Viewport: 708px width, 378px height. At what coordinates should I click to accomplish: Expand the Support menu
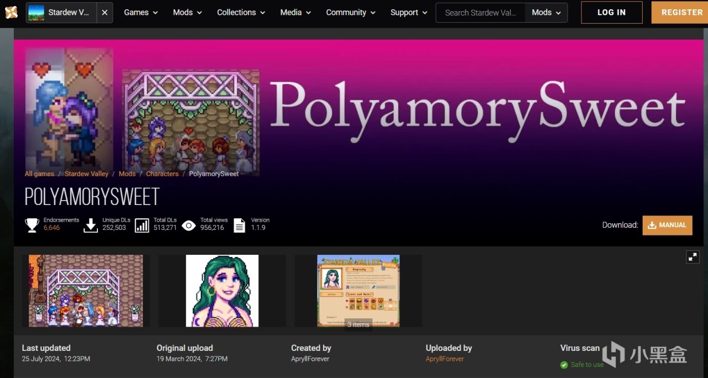click(409, 12)
